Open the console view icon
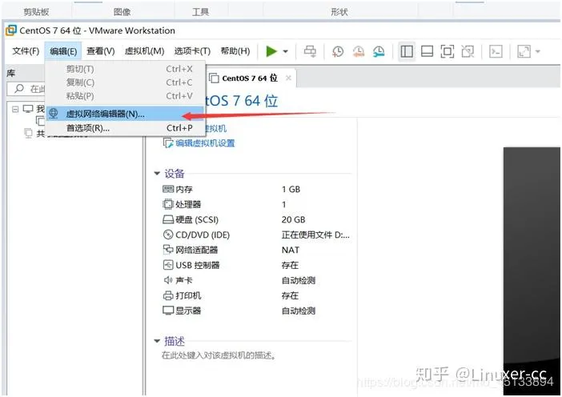This screenshot has height=397, width=562. click(x=496, y=51)
